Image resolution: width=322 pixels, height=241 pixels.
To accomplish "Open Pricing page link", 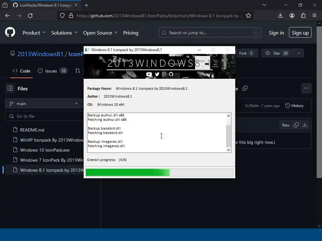I will (x=130, y=33).
